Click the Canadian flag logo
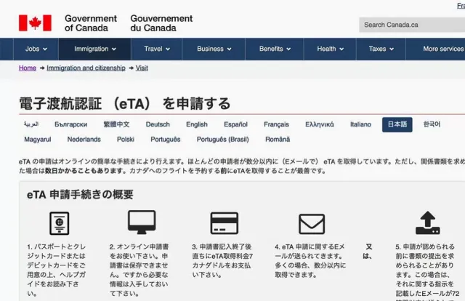This screenshot has height=301, width=465. [x=35, y=23]
